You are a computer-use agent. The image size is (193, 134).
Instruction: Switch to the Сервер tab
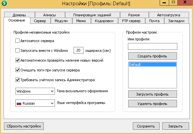point(40,21)
